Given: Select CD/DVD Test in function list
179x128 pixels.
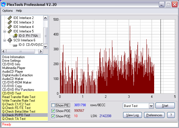Looking at the screenshot, I should coord(12,93).
